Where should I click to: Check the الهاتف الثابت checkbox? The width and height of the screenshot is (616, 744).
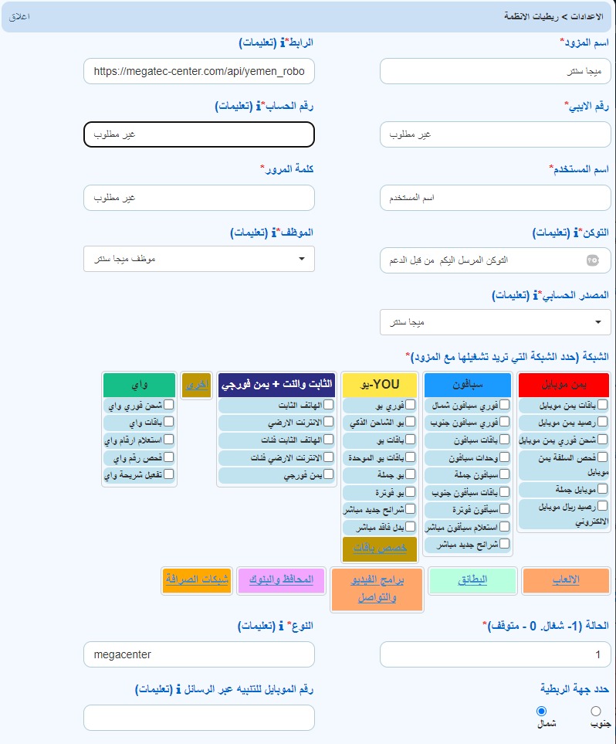(328, 405)
